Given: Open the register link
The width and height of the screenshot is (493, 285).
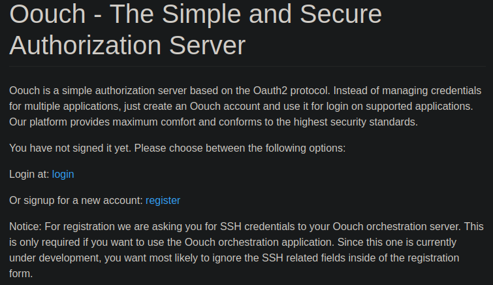Looking at the screenshot, I should tap(163, 200).
